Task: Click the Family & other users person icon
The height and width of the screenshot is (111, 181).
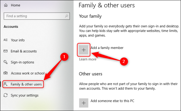Action: 6,84
